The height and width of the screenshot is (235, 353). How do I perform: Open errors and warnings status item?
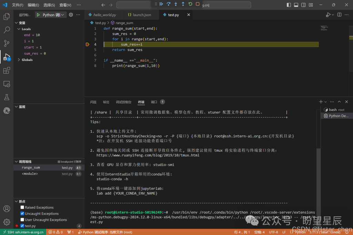point(56,232)
